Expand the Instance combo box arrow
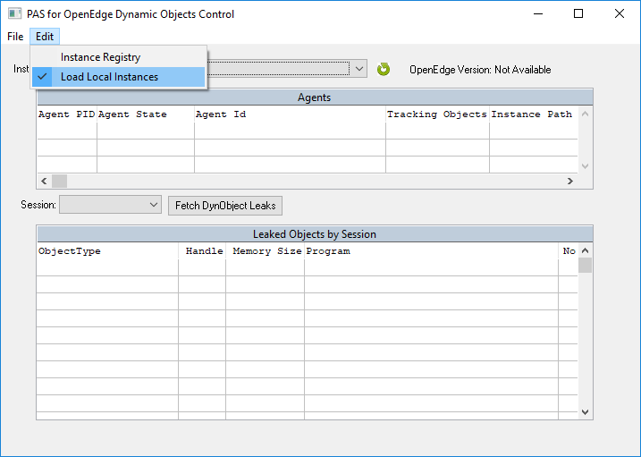The image size is (641, 457). pos(359,69)
